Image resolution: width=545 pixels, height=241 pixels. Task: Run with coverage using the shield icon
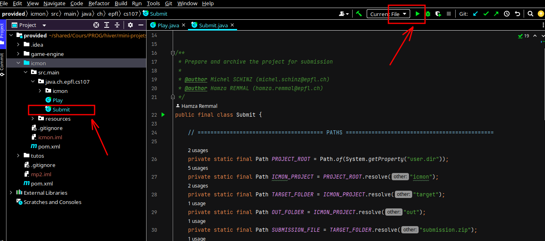coord(438,14)
